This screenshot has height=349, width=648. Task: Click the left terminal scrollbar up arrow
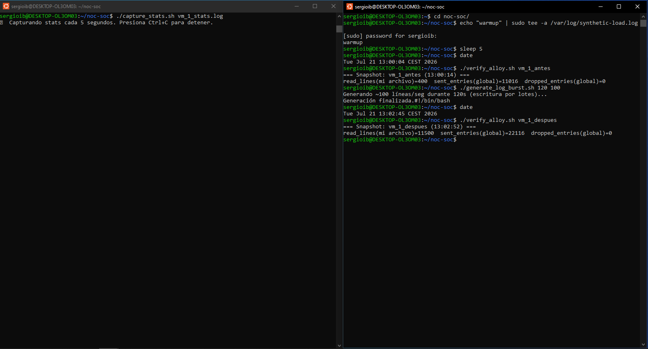pyautogui.click(x=339, y=16)
